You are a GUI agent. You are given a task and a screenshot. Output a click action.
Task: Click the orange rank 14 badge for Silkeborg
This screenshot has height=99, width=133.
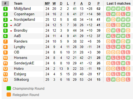(x=5, y=80)
